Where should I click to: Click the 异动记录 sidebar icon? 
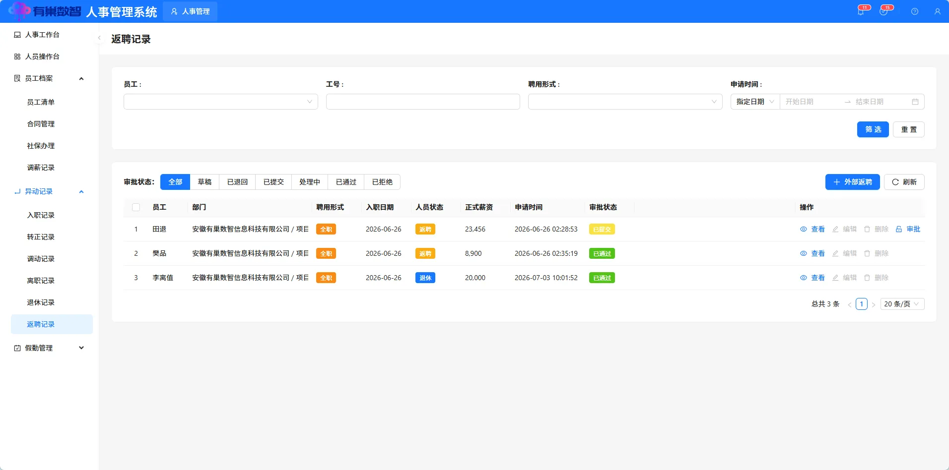(17, 191)
